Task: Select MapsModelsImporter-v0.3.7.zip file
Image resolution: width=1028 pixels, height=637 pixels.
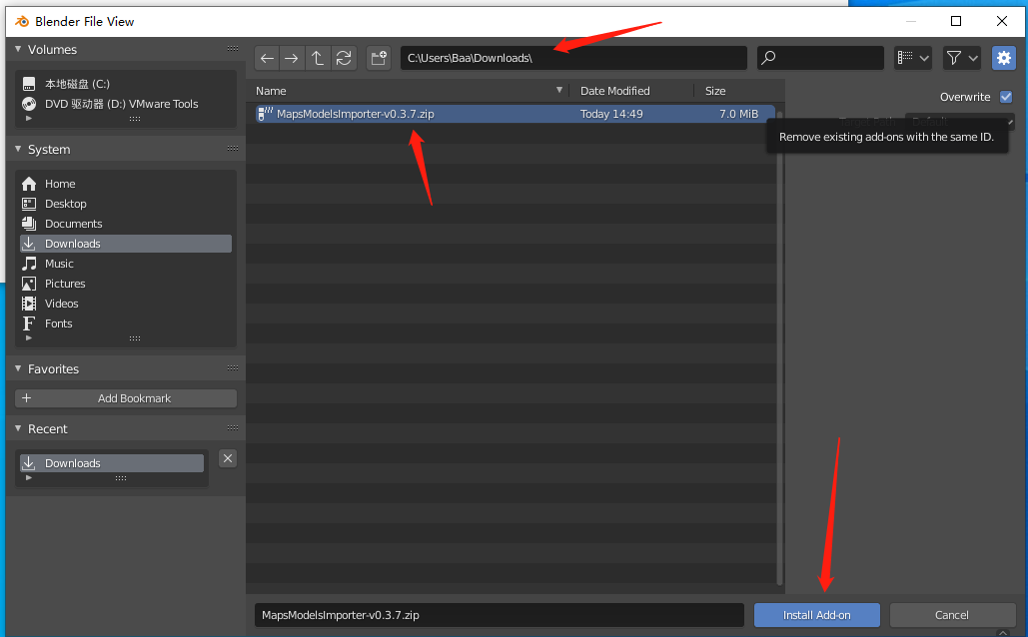Action: (355, 114)
